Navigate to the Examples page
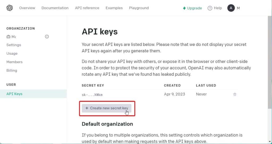The width and height of the screenshot is (272, 144). coord(114,8)
